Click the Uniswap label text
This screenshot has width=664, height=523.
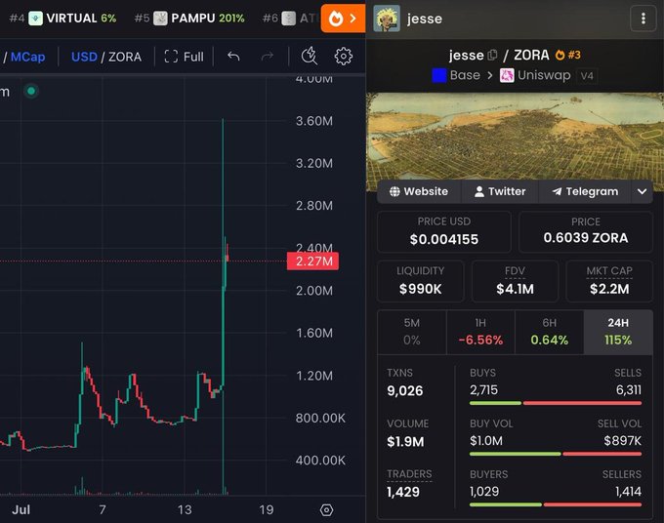tap(544, 75)
